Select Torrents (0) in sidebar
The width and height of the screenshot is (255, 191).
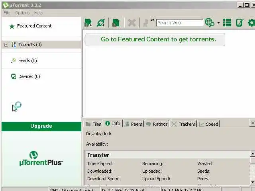click(41, 45)
